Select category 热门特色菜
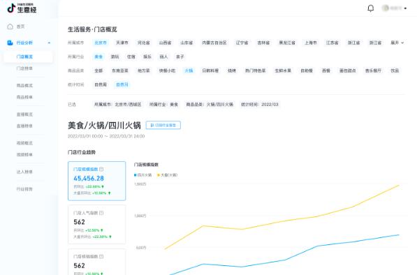This screenshot has width=417, height=275. [x=256, y=70]
